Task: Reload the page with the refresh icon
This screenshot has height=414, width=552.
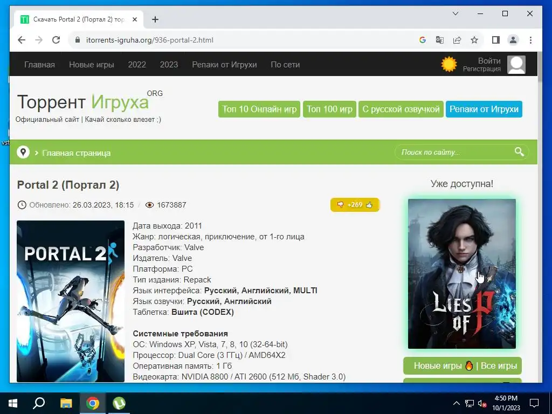Action: click(x=56, y=40)
